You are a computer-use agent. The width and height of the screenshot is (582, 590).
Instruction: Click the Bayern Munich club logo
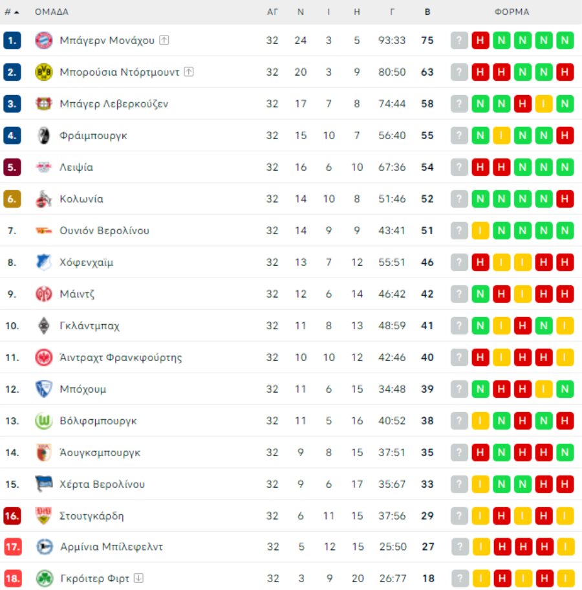point(43,40)
